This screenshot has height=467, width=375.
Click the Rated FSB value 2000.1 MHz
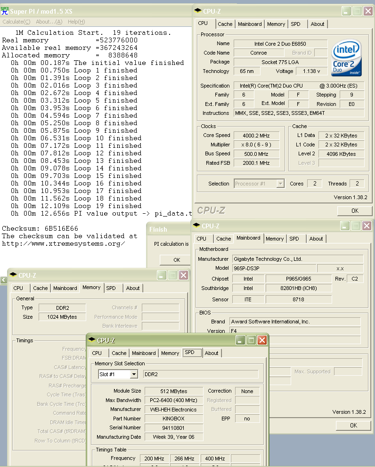click(256, 163)
